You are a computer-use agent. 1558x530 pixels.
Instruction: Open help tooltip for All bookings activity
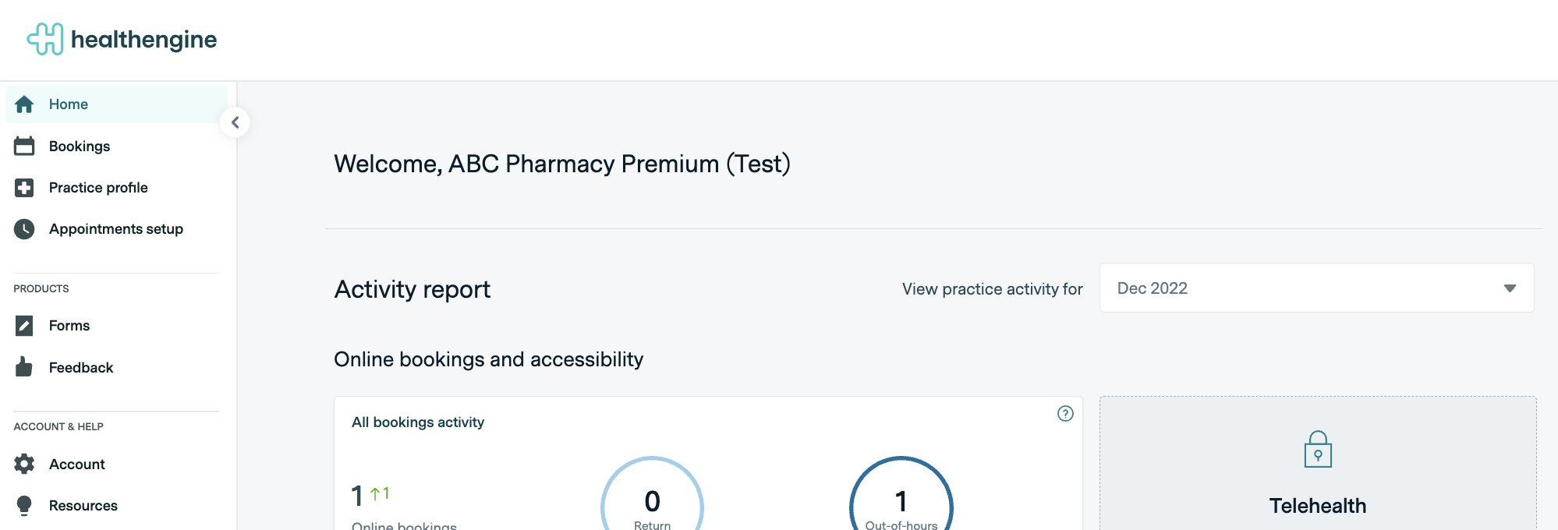pos(1065,414)
